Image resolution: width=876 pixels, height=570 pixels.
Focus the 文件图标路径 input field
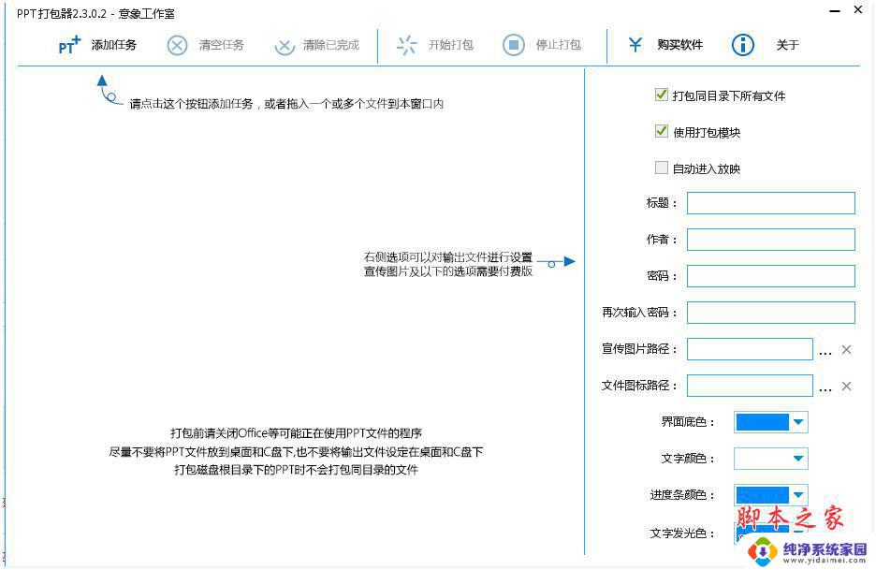(x=750, y=386)
